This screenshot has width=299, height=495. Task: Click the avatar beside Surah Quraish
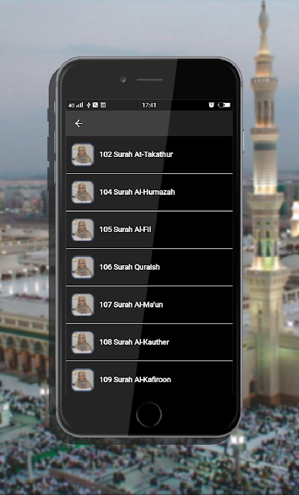83,267
